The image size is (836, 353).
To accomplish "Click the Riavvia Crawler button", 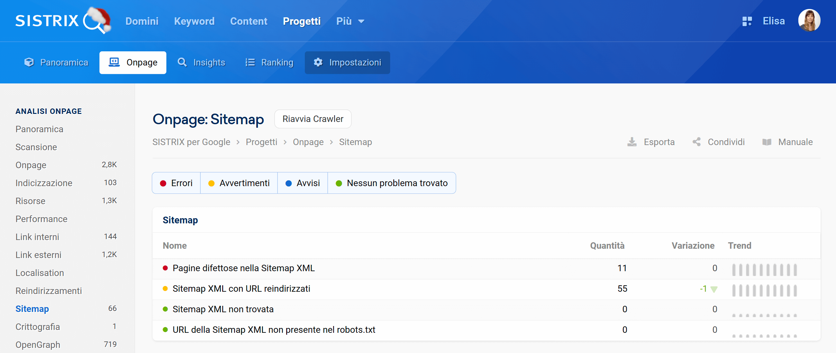I will [313, 119].
